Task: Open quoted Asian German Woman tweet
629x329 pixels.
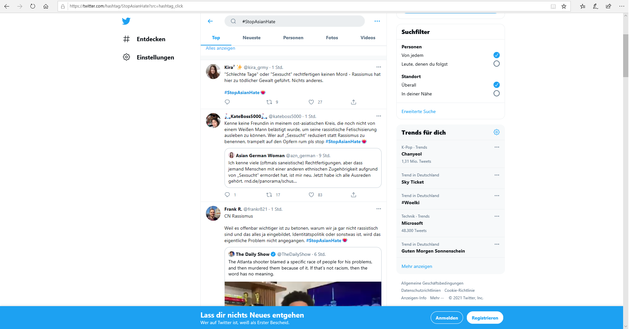Action: (303, 168)
